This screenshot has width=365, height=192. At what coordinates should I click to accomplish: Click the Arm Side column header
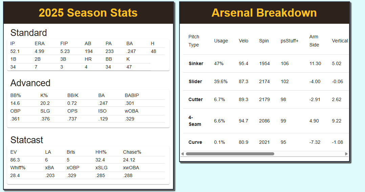point(314,41)
